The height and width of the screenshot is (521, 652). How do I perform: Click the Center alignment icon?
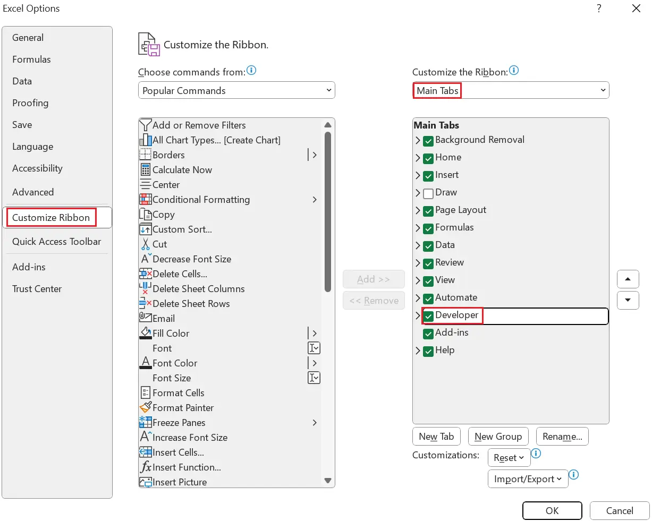pyautogui.click(x=145, y=185)
